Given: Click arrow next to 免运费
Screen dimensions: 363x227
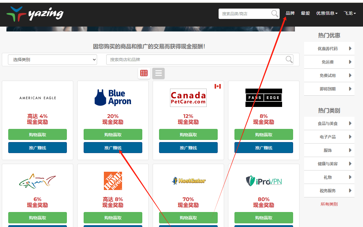Looking at the screenshot, I should pos(350,62).
